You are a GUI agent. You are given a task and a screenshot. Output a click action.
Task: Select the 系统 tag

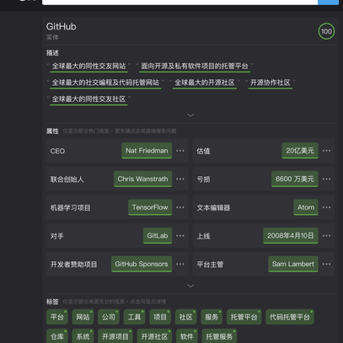tap(83, 336)
